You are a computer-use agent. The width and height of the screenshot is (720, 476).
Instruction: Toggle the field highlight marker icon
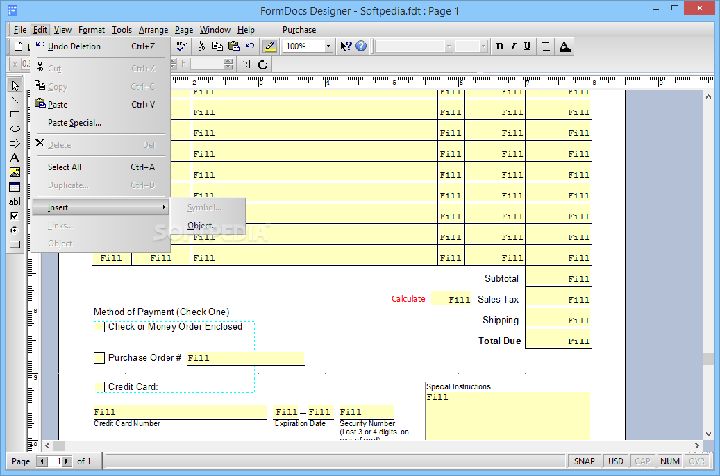(270, 46)
